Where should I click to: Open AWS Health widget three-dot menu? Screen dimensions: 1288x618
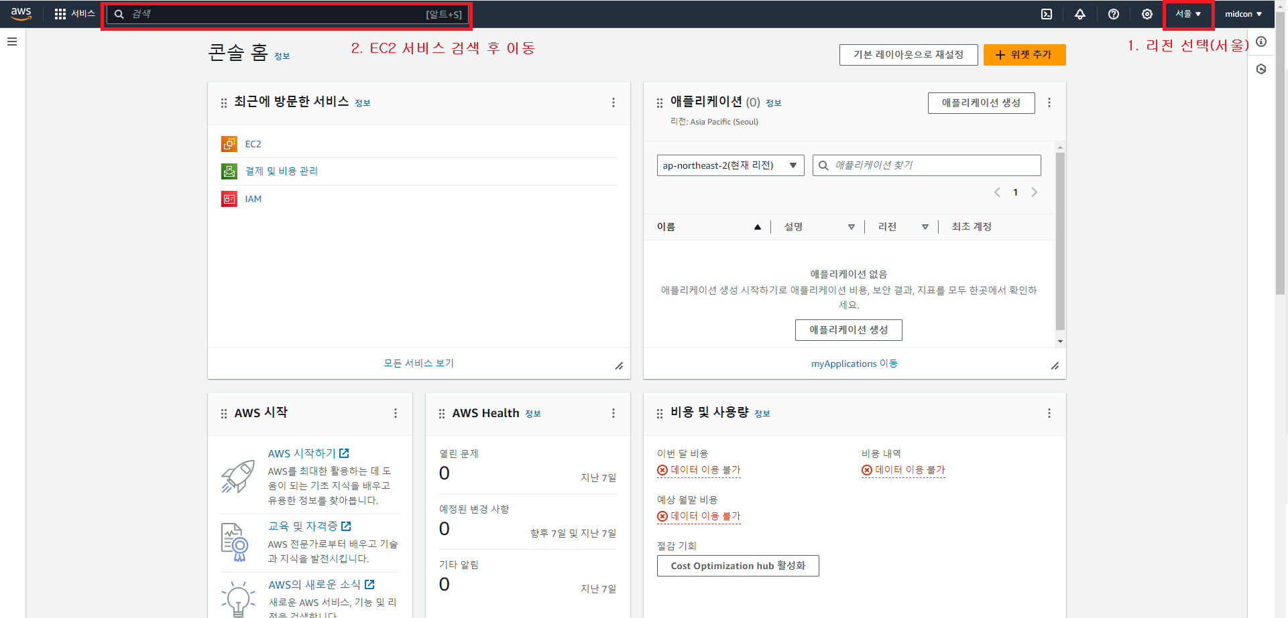[x=613, y=413]
